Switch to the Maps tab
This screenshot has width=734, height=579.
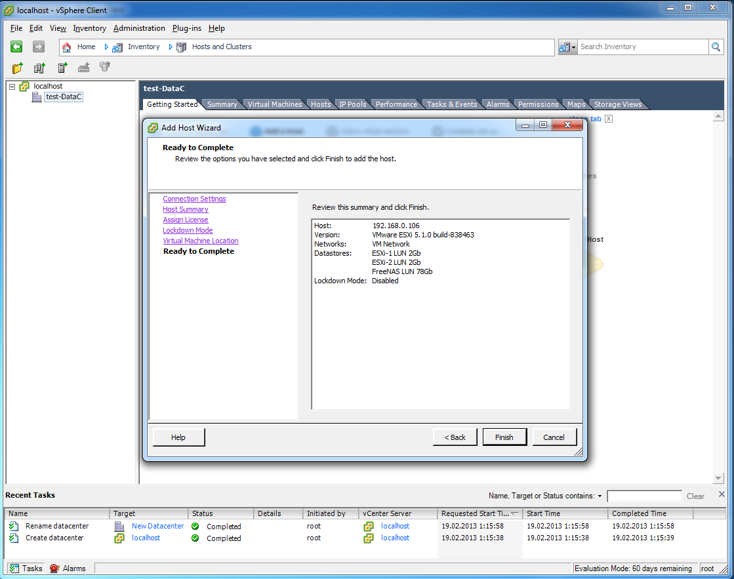click(577, 104)
